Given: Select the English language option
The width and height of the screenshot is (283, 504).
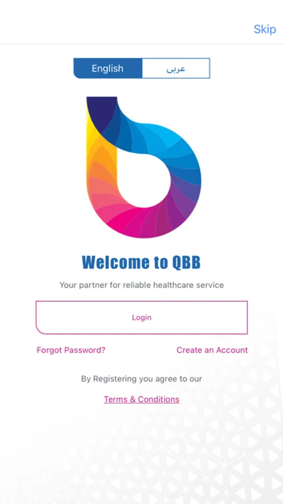Looking at the screenshot, I should pos(108,68).
